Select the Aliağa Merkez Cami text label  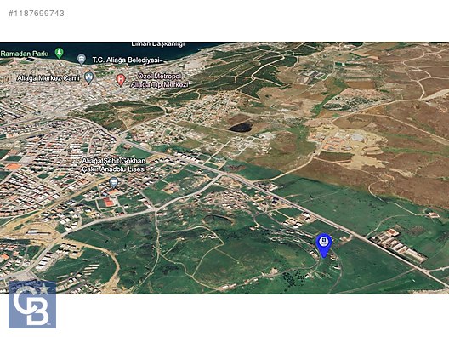(x=48, y=78)
